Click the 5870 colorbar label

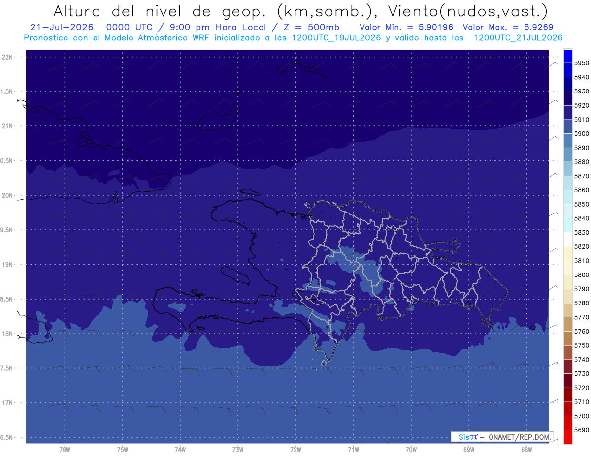pos(582,176)
